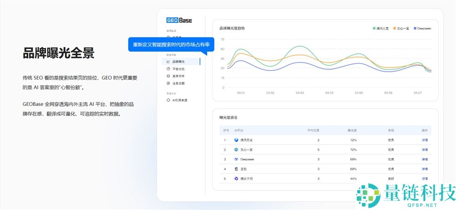
Task: Click the 品牌曝光 chart icon in sidebar
Action: 168,62
